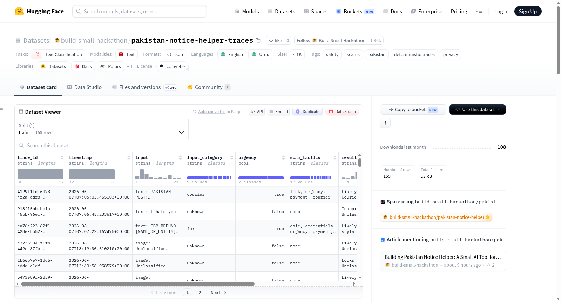The width and height of the screenshot is (561, 302).
Task: Sort the timestamp column
Action: click(129, 157)
